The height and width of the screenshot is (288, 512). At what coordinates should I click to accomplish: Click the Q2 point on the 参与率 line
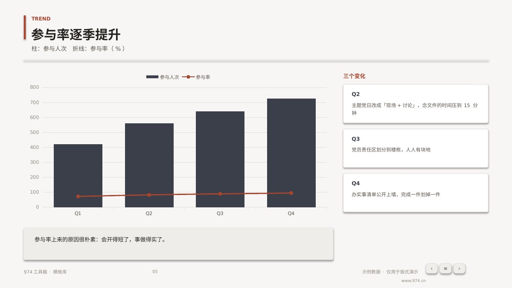149,195
